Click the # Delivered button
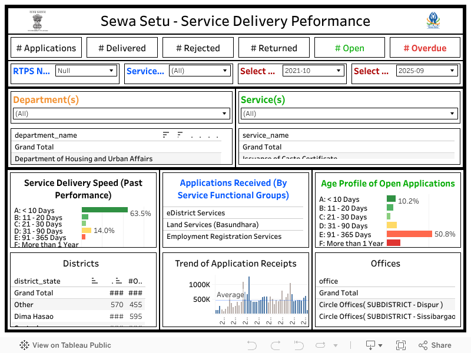This screenshot has height=353, width=471. [x=122, y=47]
